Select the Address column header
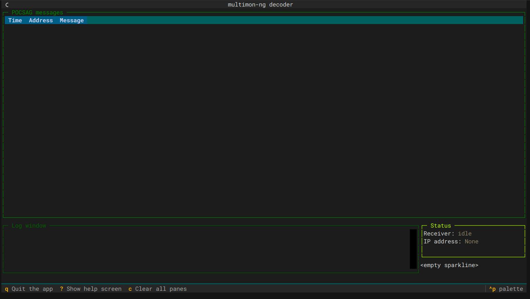Viewport: 530px width, 299px height. click(41, 20)
